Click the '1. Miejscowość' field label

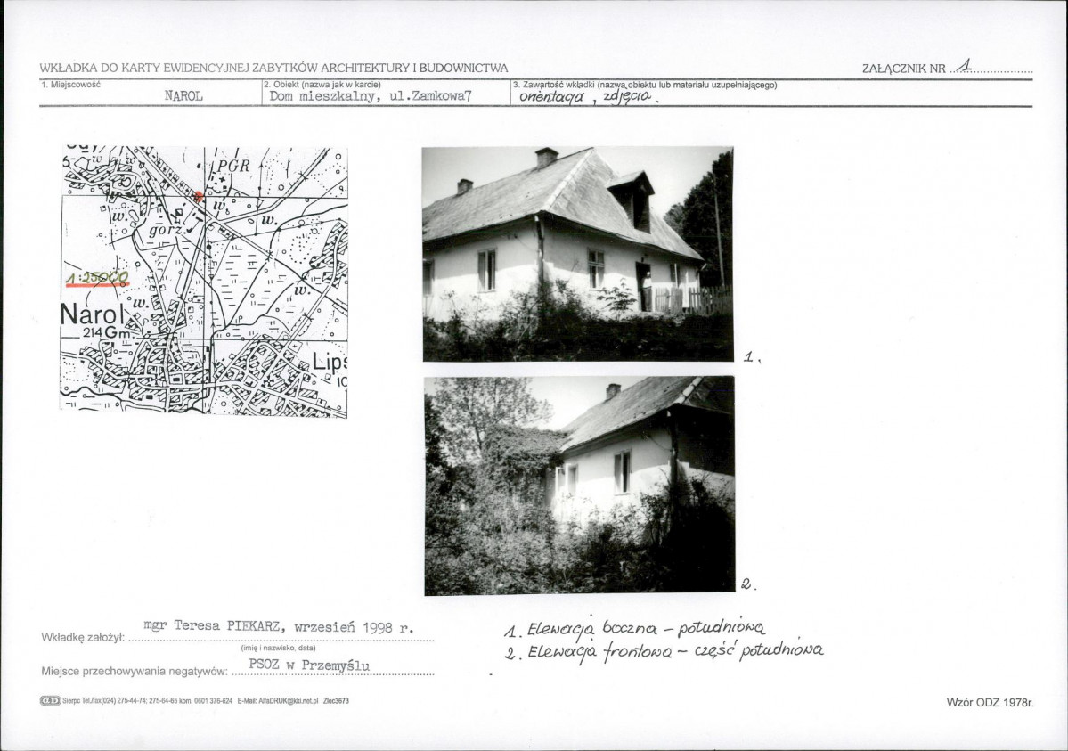tap(70, 85)
